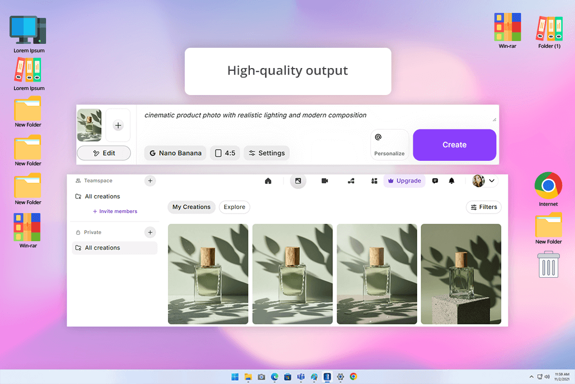575x384 pixels.
Task: Open the Recycle Bin desktop icon
Action: [x=549, y=264]
